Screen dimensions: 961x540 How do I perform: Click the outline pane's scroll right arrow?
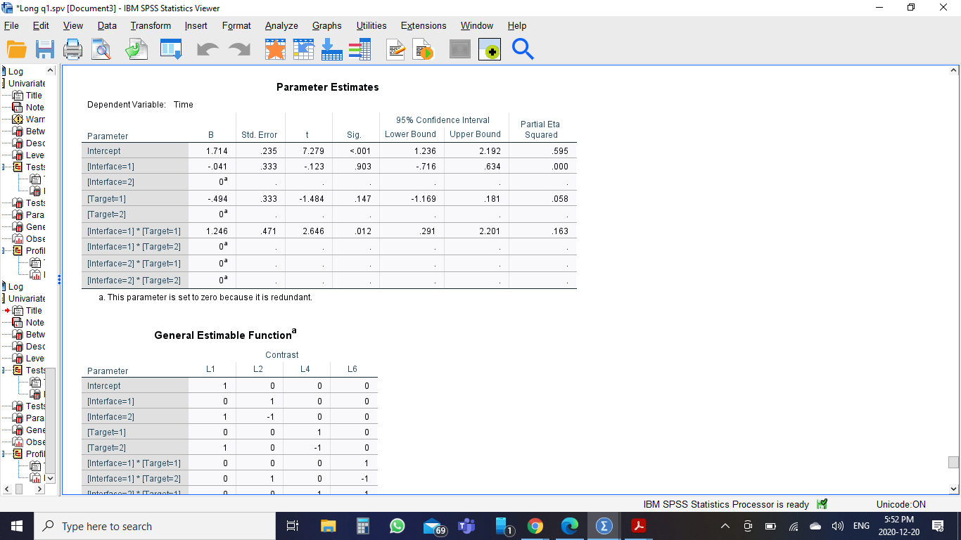click(38, 489)
